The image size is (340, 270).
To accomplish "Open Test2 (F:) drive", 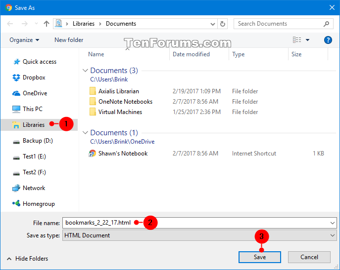I will [34, 172].
